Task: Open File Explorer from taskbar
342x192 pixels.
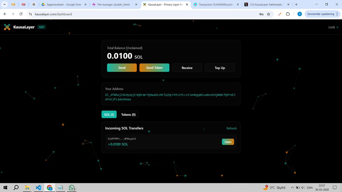Action: click(x=27, y=188)
